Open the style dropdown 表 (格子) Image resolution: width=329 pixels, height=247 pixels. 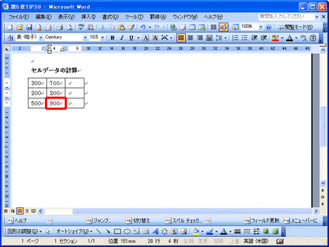tap(41, 38)
